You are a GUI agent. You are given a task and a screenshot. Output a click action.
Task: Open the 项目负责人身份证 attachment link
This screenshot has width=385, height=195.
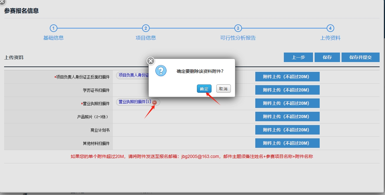[134, 75]
